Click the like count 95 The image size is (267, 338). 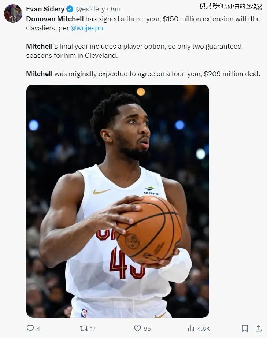pyautogui.click(x=147, y=328)
